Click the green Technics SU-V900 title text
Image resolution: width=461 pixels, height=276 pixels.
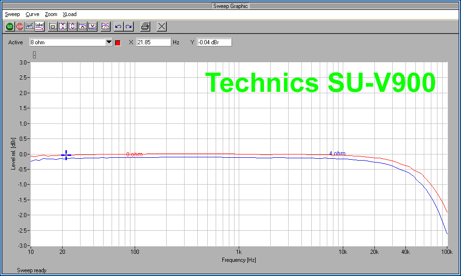click(321, 83)
